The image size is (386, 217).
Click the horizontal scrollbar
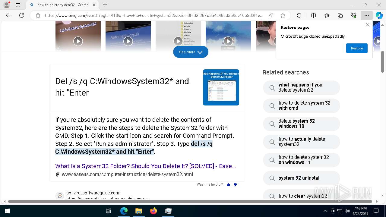point(191,201)
